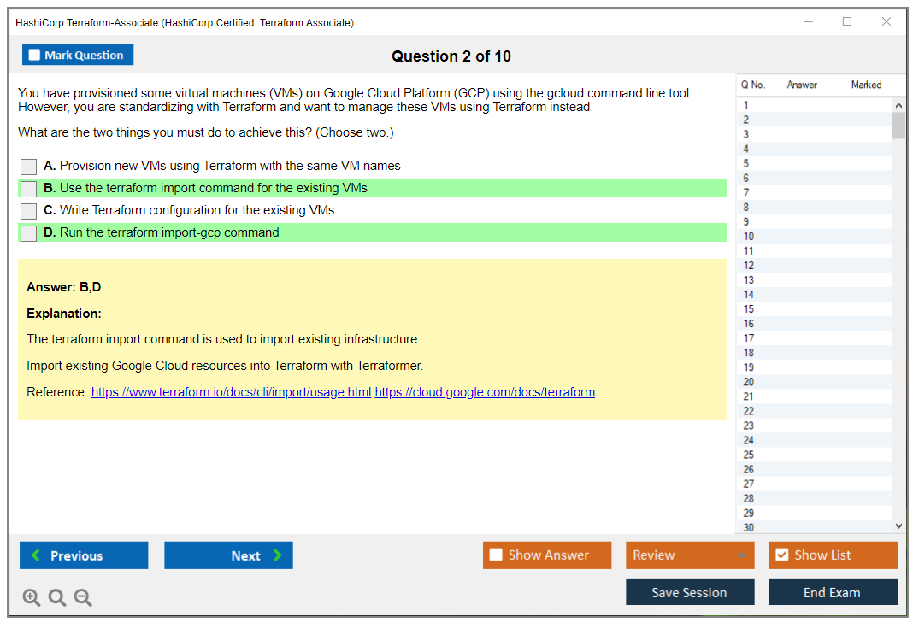Tick option C Write Terraform configuration
The width and height of the screenshot is (919, 628).
[x=29, y=211]
